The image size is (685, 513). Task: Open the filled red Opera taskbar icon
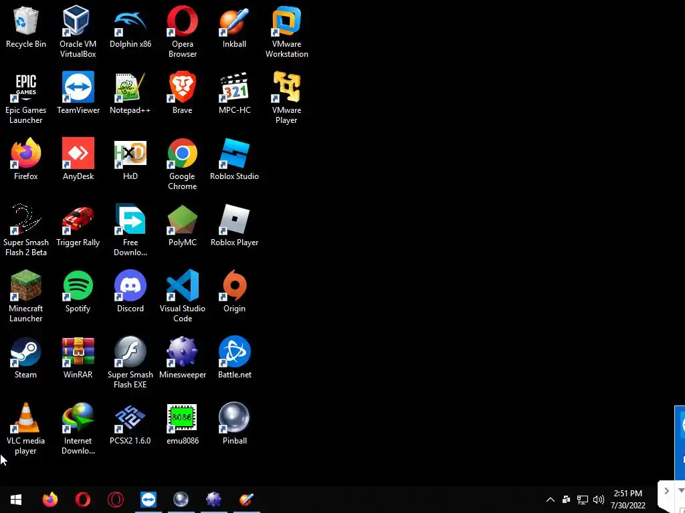82,500
